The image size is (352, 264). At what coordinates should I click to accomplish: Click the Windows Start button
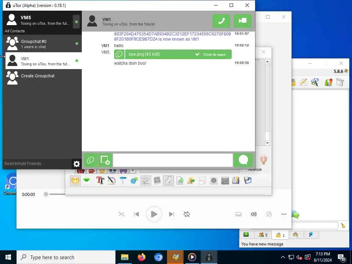8,257
